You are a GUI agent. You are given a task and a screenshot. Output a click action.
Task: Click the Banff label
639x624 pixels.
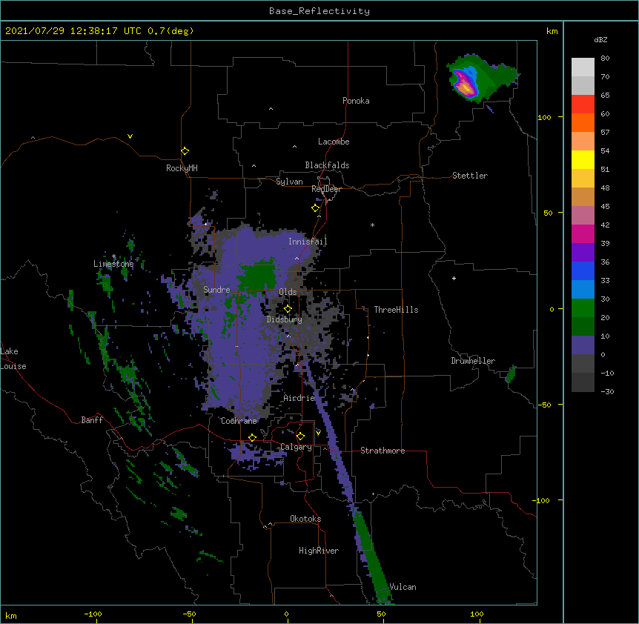(92, 420)
